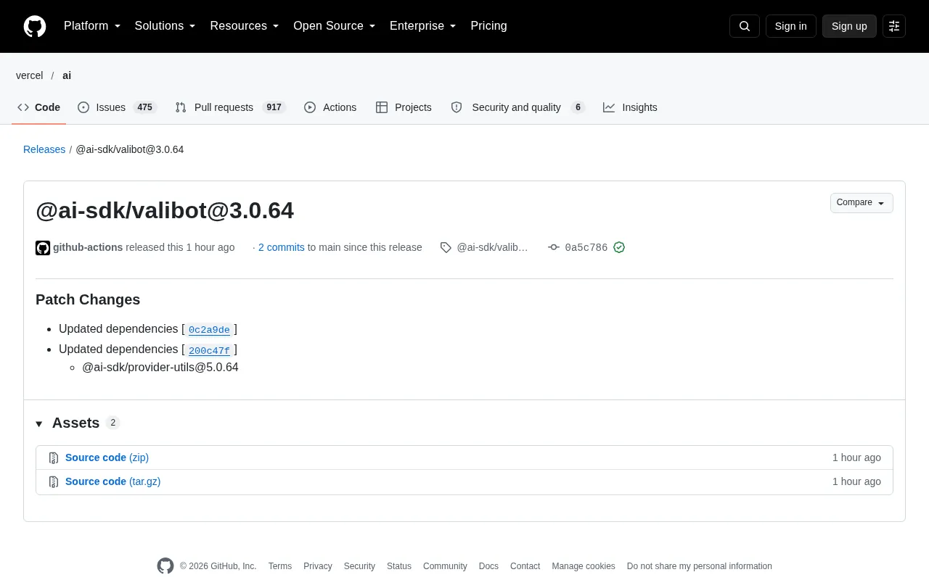Open the search magnifier button
929x580 pixels.
[745, 26]
